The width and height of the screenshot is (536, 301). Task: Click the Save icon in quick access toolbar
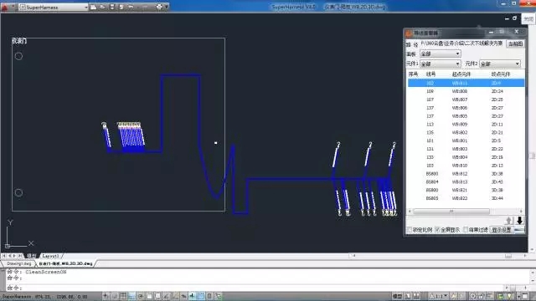tap(112, 7)
